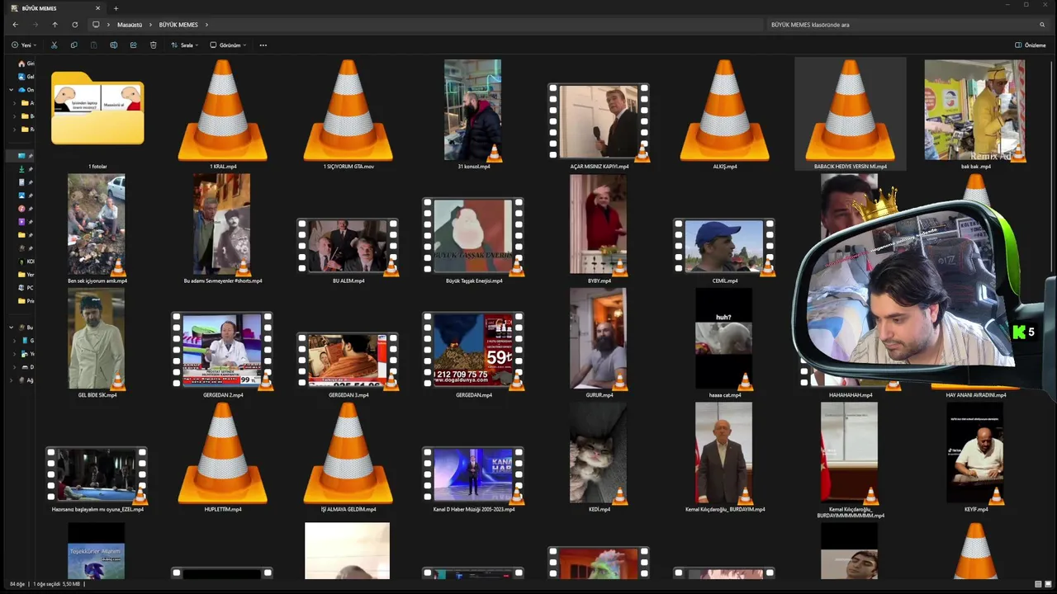
Task: Select the haaa cat.mp4 video
Action: point(725,342)
